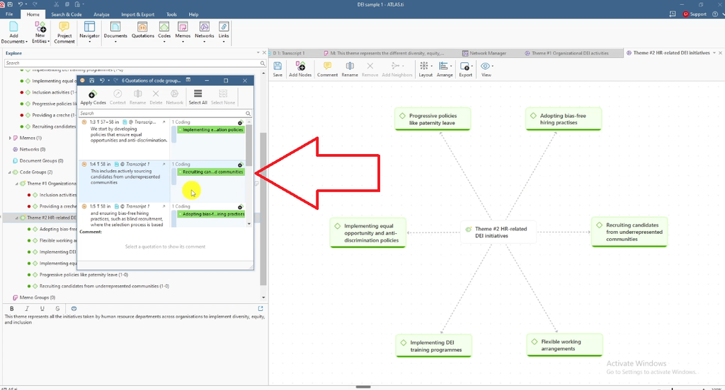Add coding icon for quotation 1:3
This screenshot has width=725, height=390.
point(240,123)
